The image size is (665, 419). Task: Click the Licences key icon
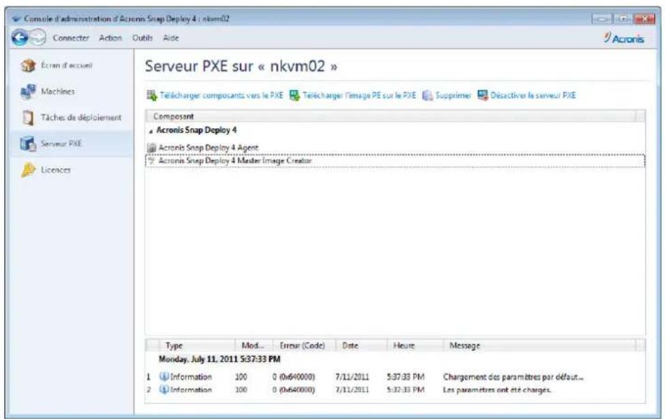click(x=28, y=170)
